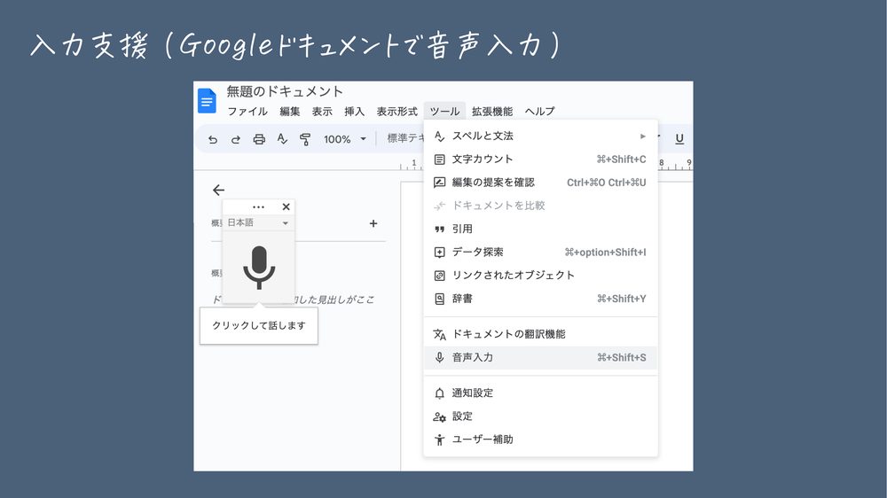Select the paint format roller icon
The width and height of the screenshot is (887, 498).
click(x=305, y=139)
